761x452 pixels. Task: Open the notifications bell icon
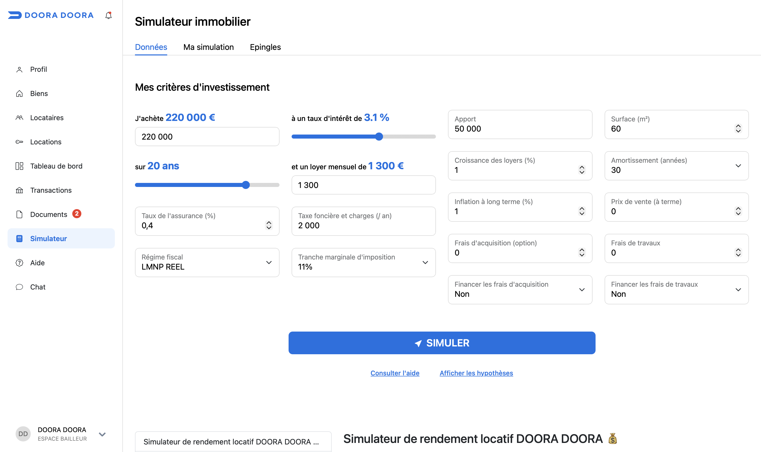click(x=108, y=15)
